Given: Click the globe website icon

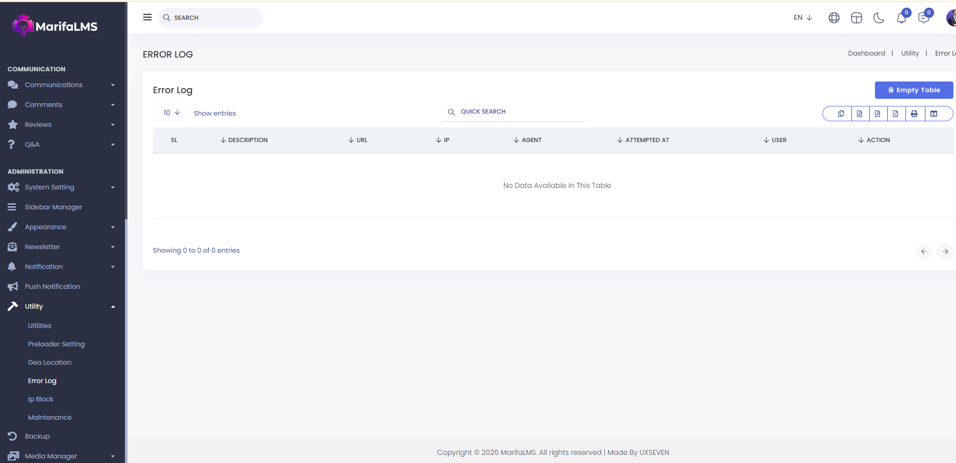Looking at the screenshot, I should click(x=834, y=18).
